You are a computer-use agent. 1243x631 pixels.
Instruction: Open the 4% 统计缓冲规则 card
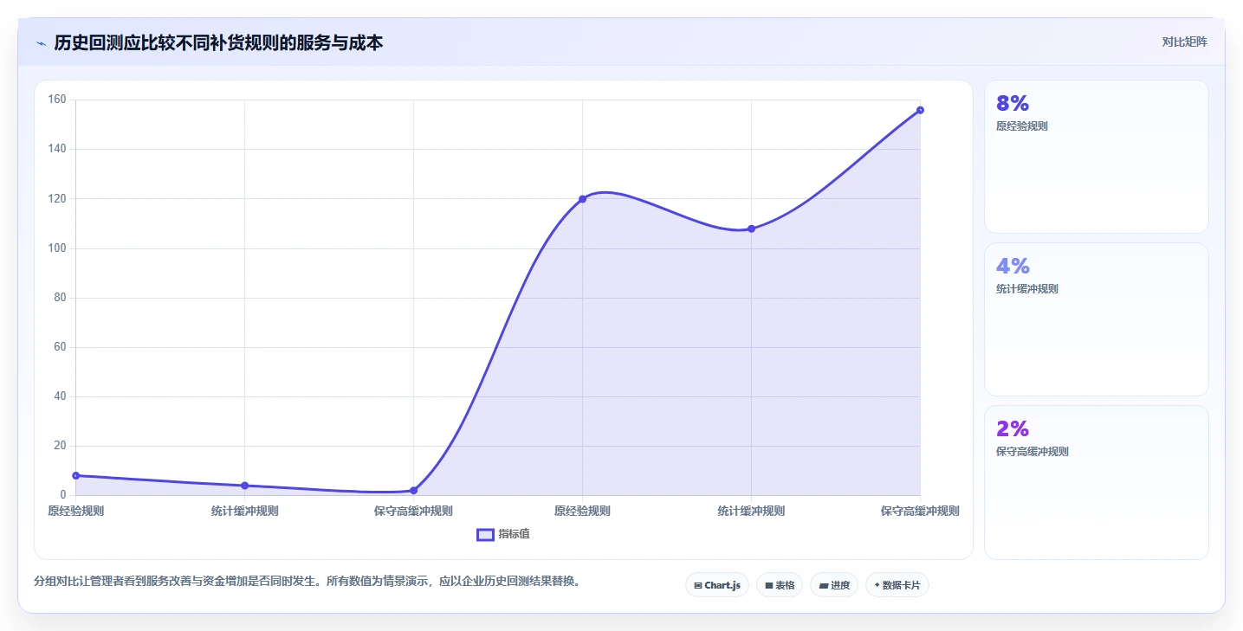point(1096,319)
